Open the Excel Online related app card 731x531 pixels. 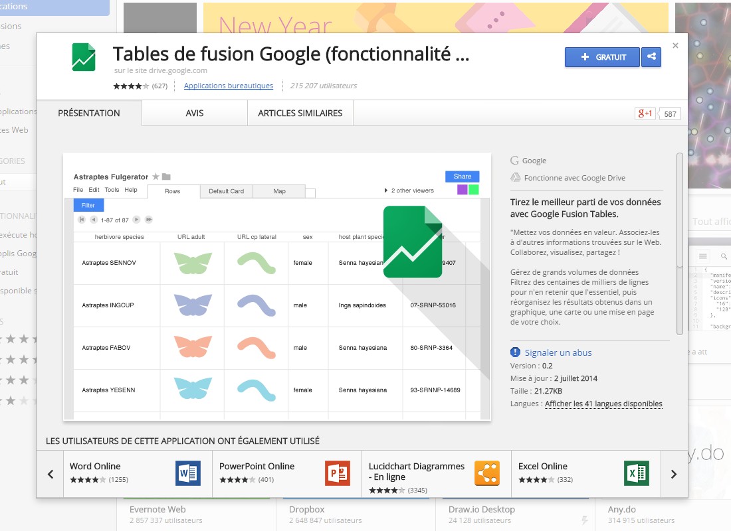click(586, 474)
